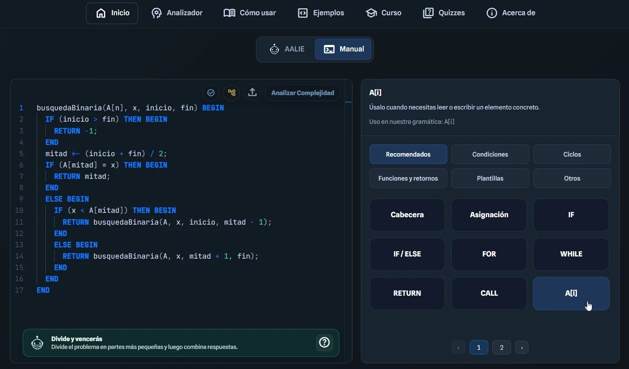Switch to Condiciones category
This screenshot has width=629, height=369.
click(x=491, y=154)
